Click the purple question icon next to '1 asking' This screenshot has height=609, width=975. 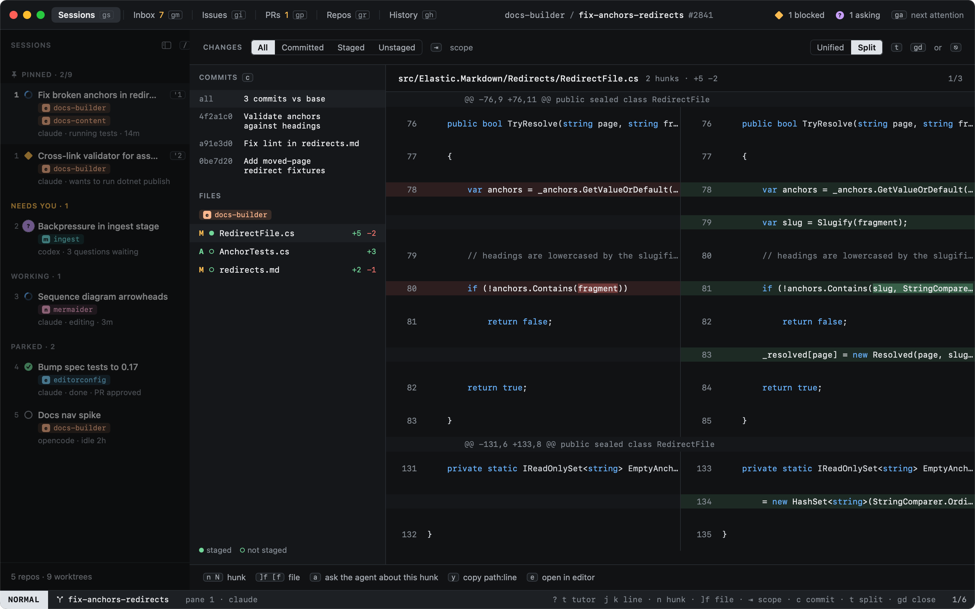(840, 15)
